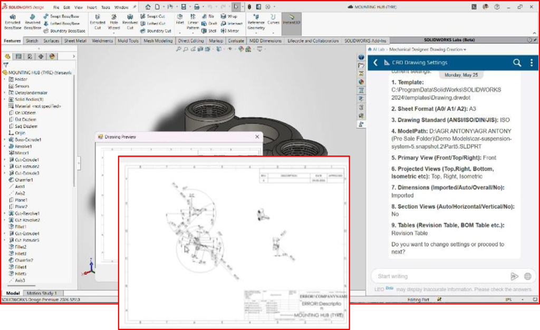Viewport: 540px width, 330px height.
Task: Select the Mirror feature tool
Action: point(230,31)
